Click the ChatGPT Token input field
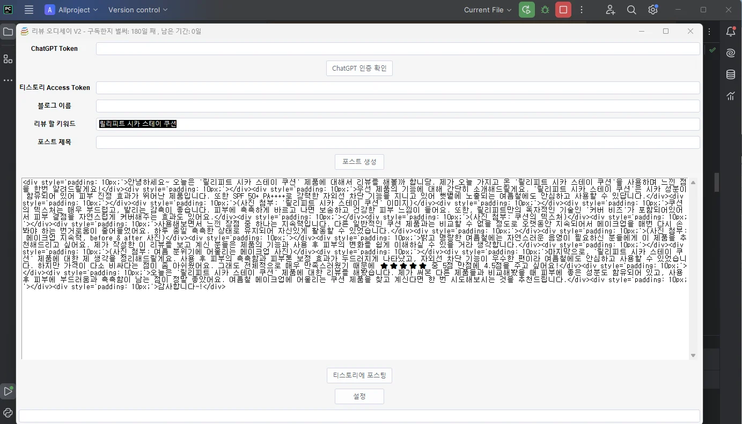Viewport: 742px width, 424px height. pos(398,49)
